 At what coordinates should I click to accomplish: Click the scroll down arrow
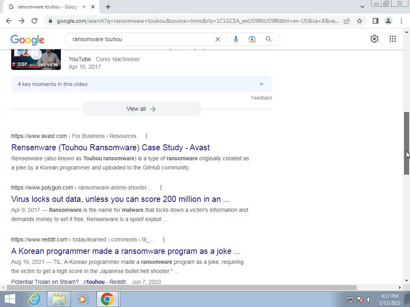407,281
